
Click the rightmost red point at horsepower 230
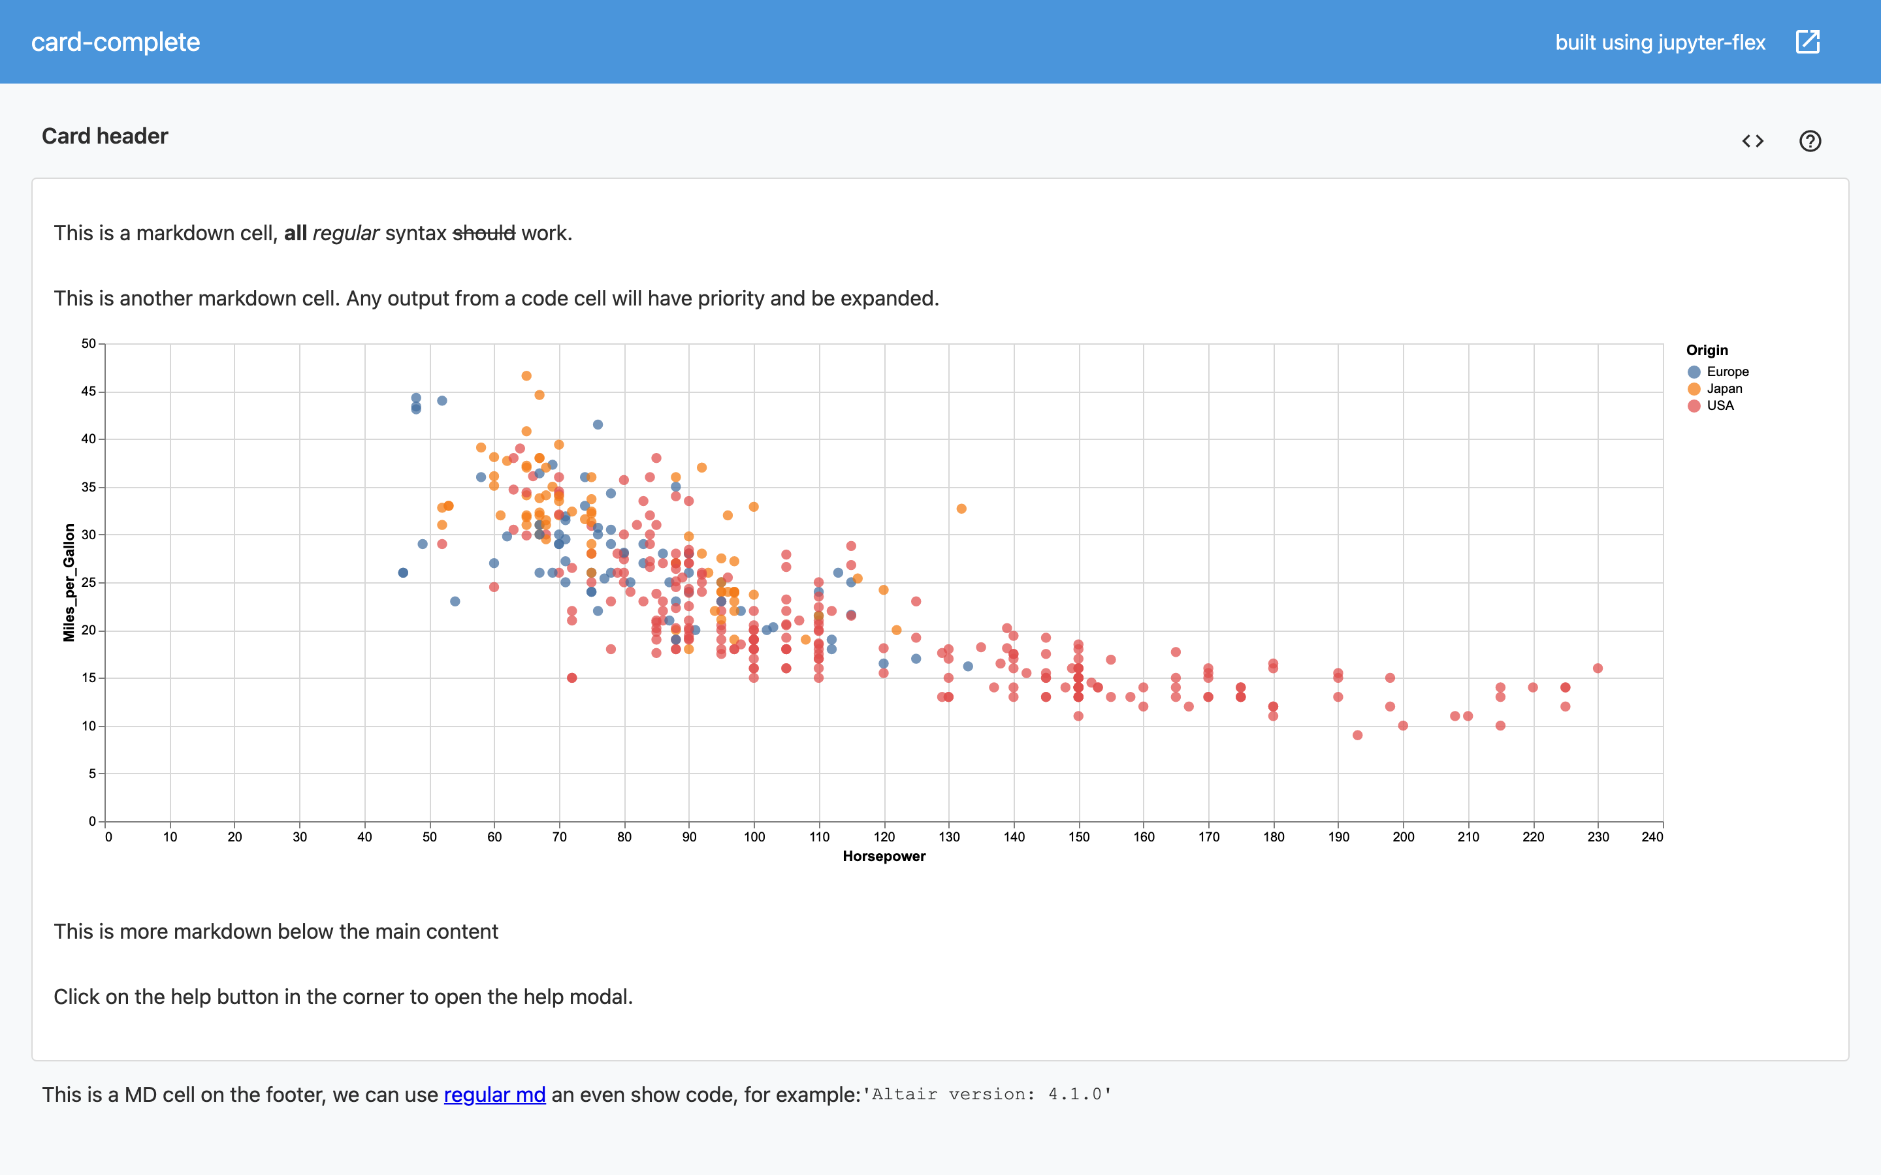pos(1598,668)
